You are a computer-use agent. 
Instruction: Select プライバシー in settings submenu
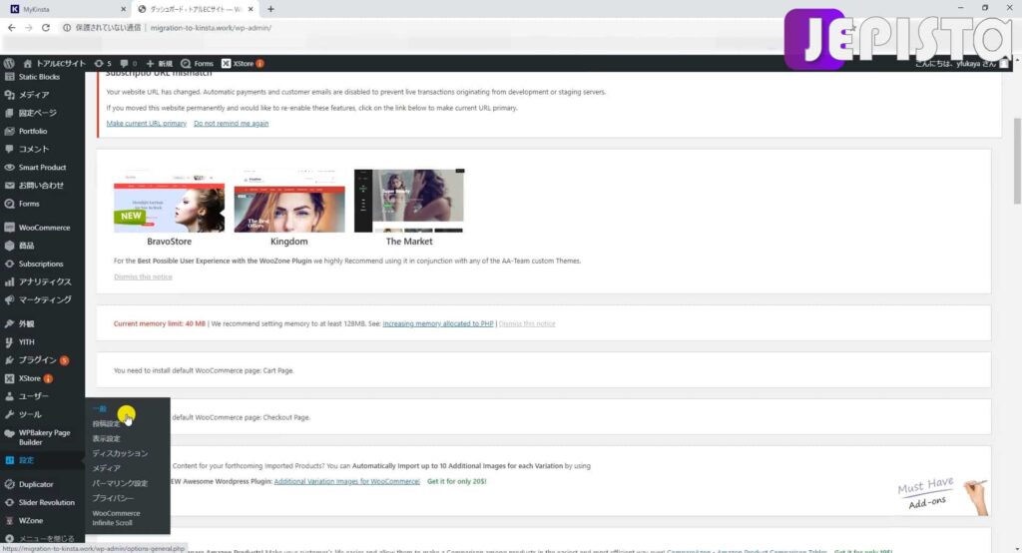point(113,498)
